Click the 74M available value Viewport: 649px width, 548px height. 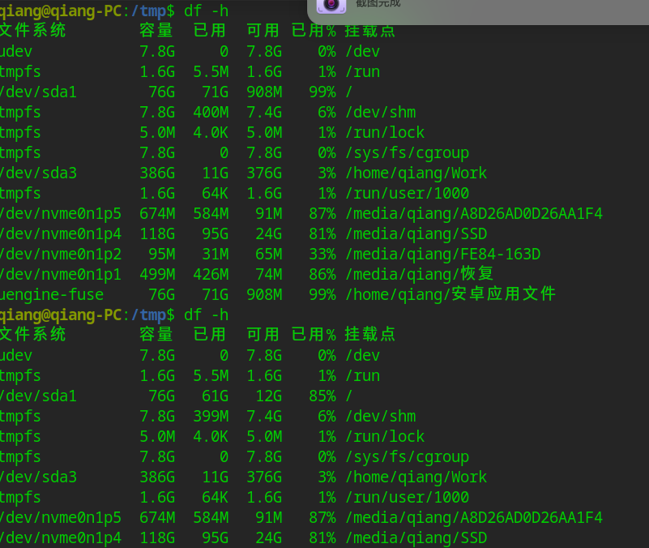[x=269, y=274]
